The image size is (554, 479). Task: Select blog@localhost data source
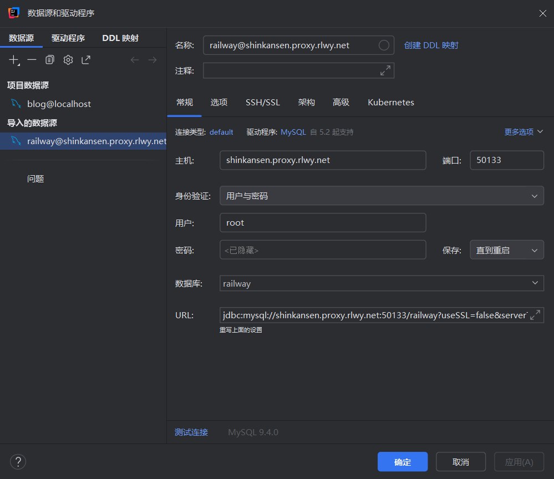59,104
